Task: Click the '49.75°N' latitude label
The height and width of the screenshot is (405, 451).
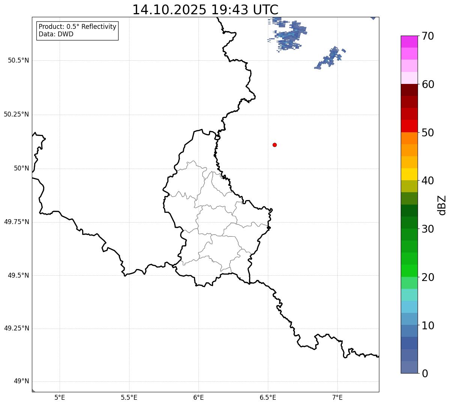Action: click(16, 222)
